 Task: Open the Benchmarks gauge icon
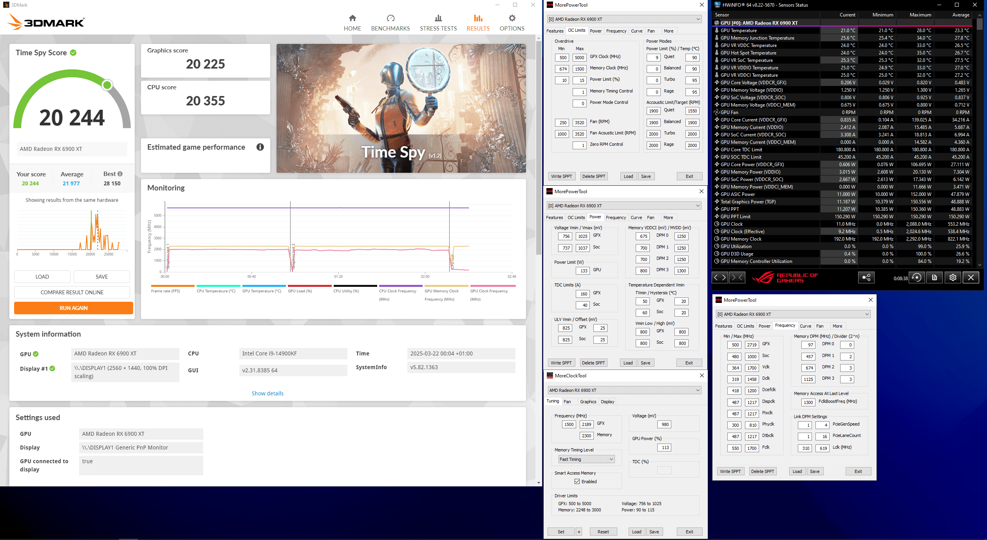pos(390,18)
